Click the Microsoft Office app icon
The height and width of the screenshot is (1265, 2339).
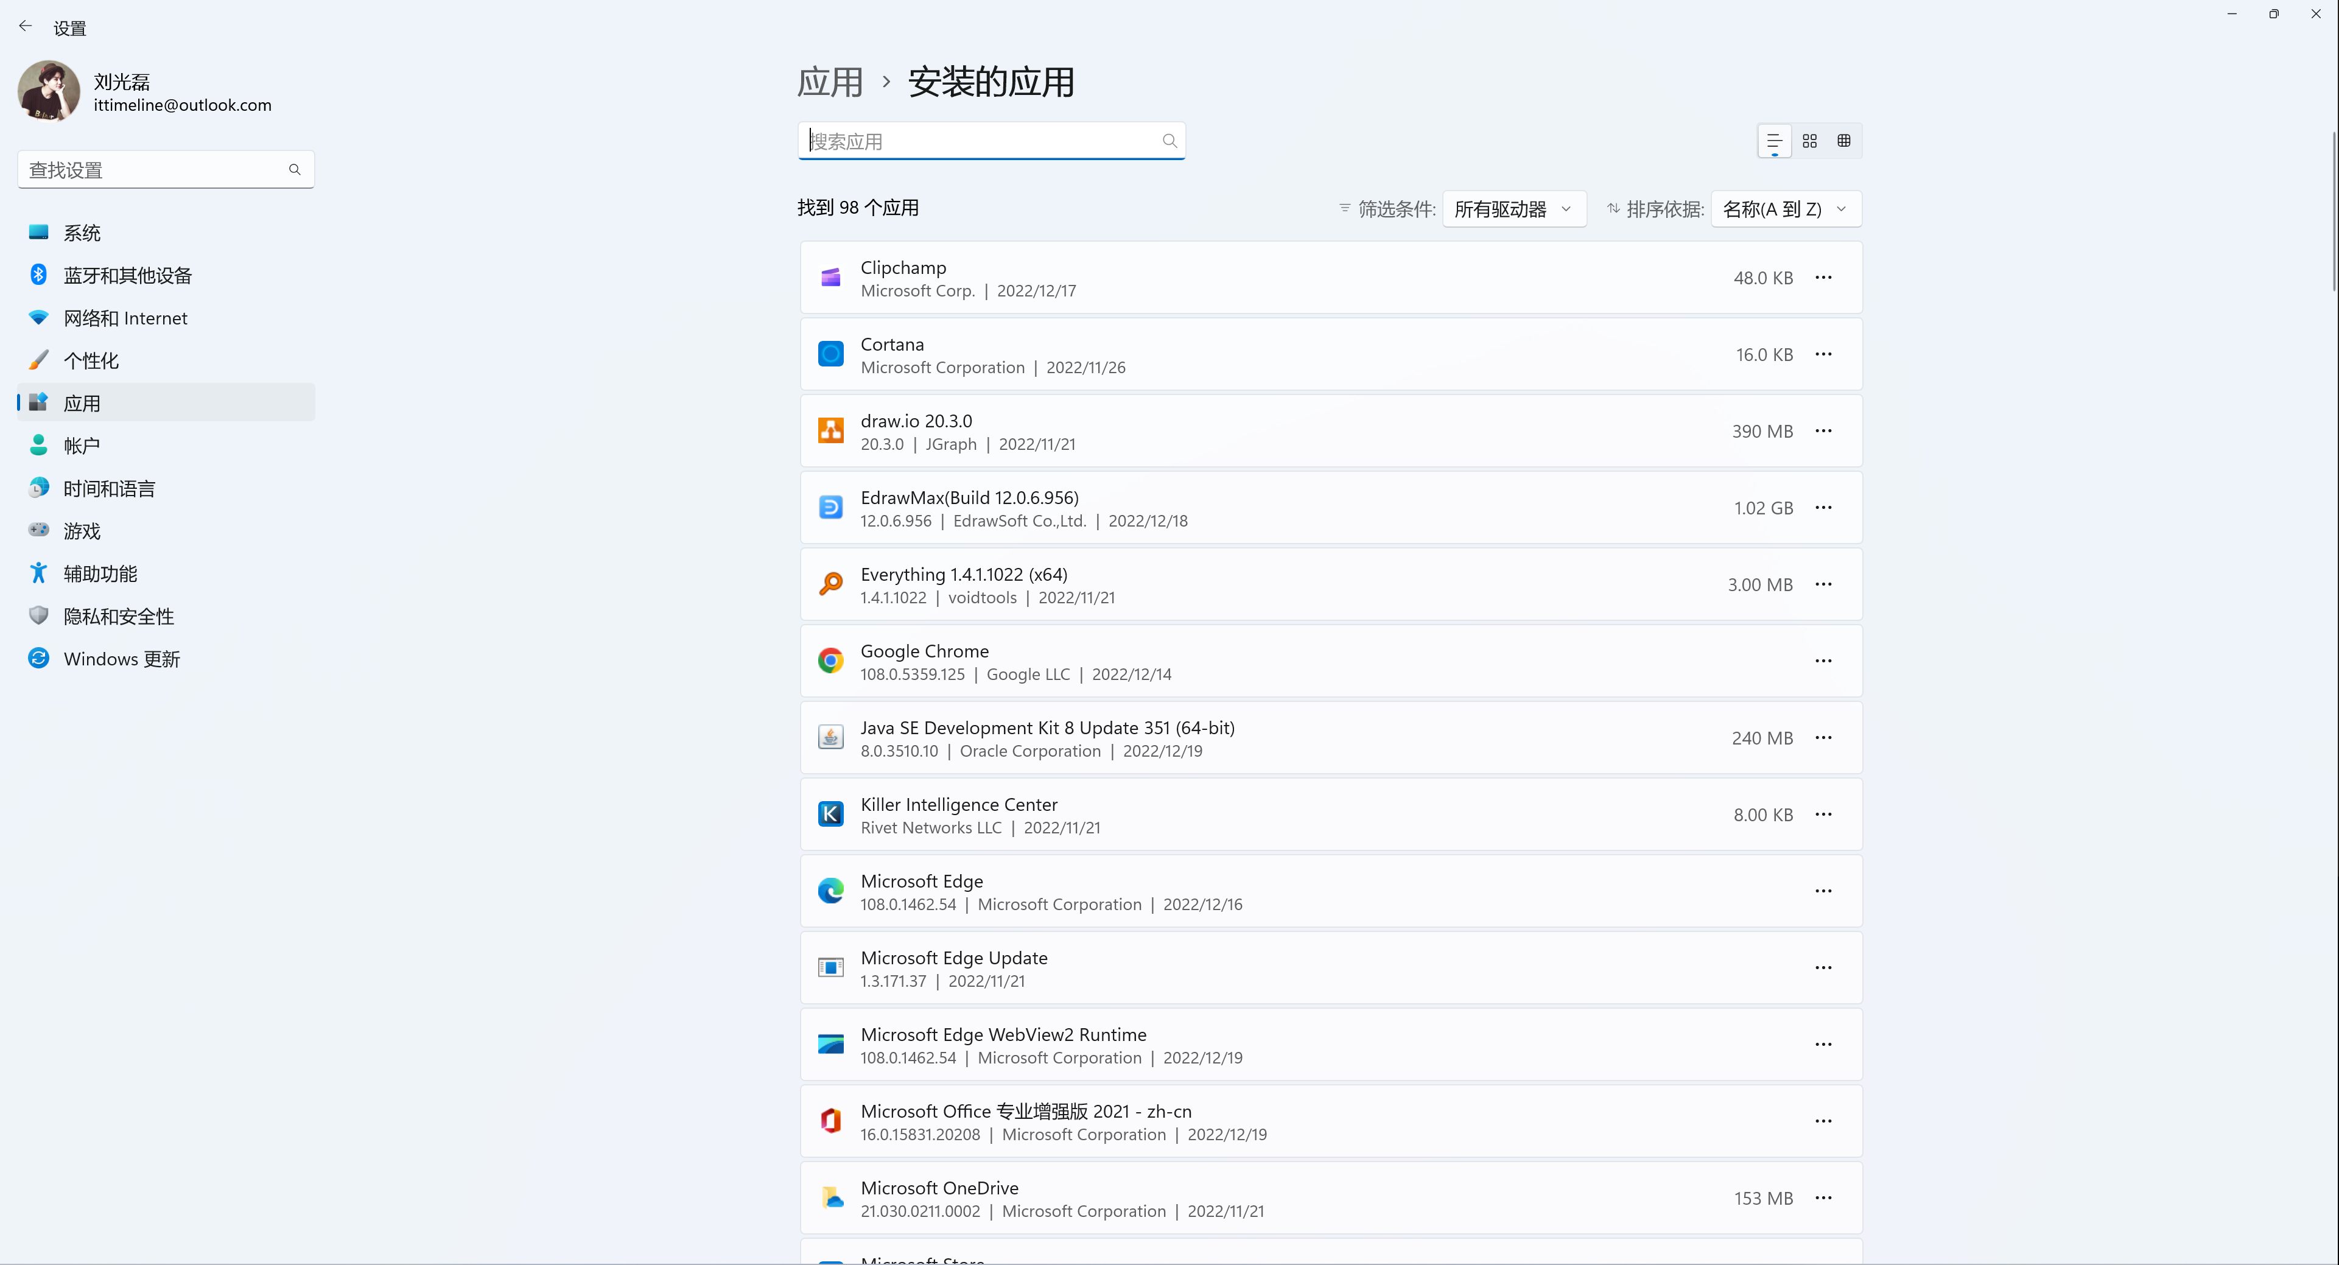pos(830,1121)
